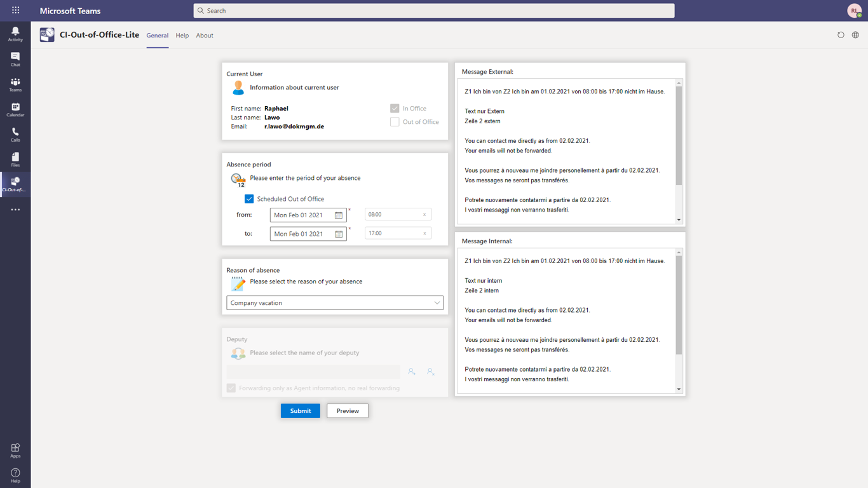Click the reload tab icon

pos(841,35)
